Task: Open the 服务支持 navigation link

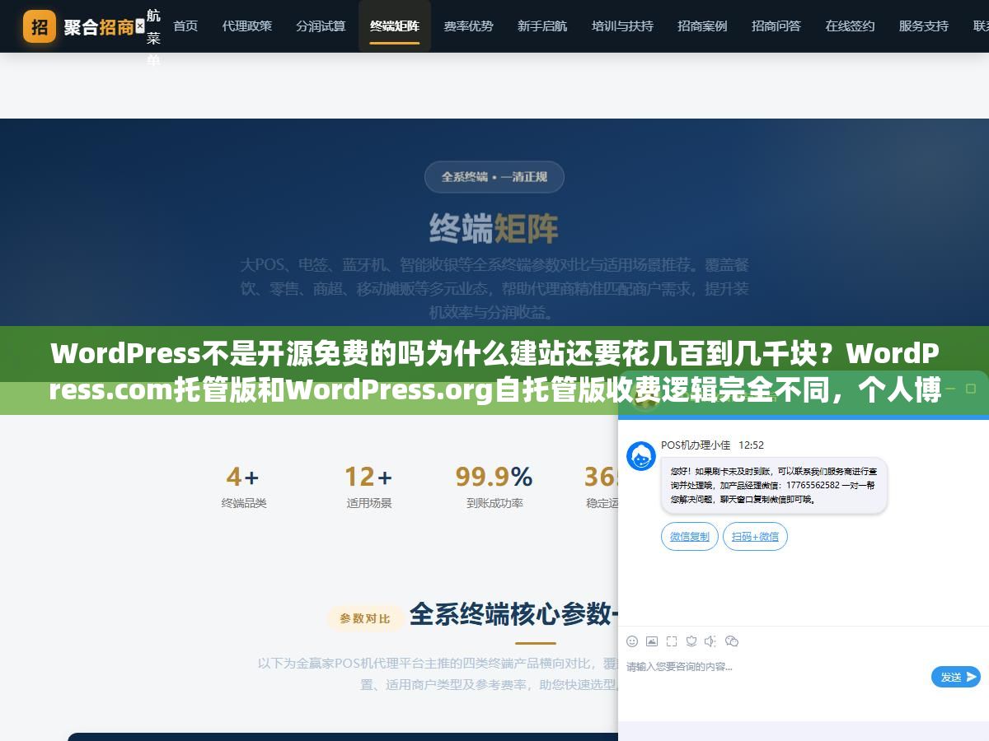Action: (924, 26)
